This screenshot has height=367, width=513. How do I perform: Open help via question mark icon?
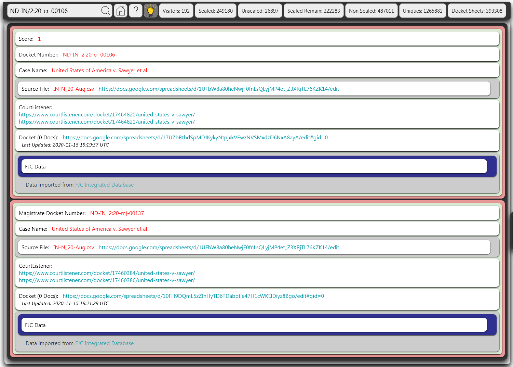136,11
